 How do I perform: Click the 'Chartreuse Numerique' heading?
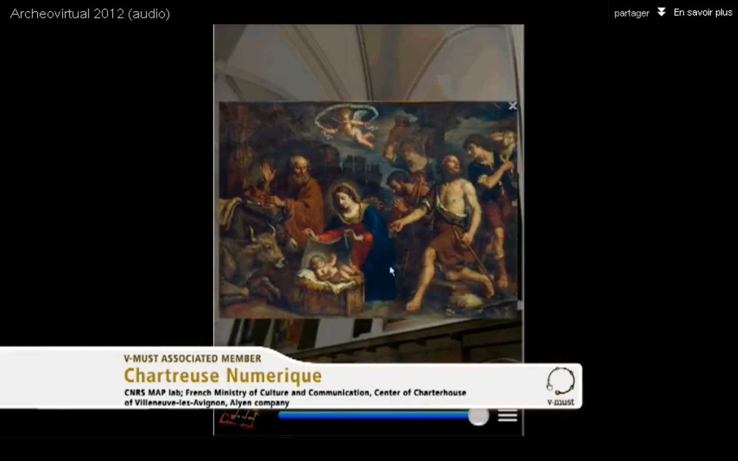point(223,376)
